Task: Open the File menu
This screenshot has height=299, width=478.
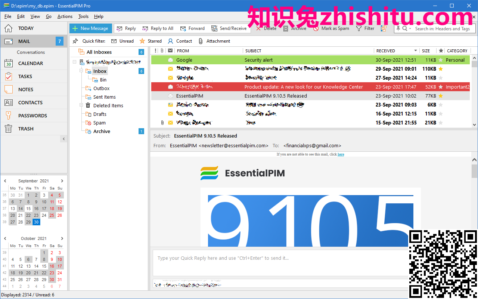Action: coord(8,16)
